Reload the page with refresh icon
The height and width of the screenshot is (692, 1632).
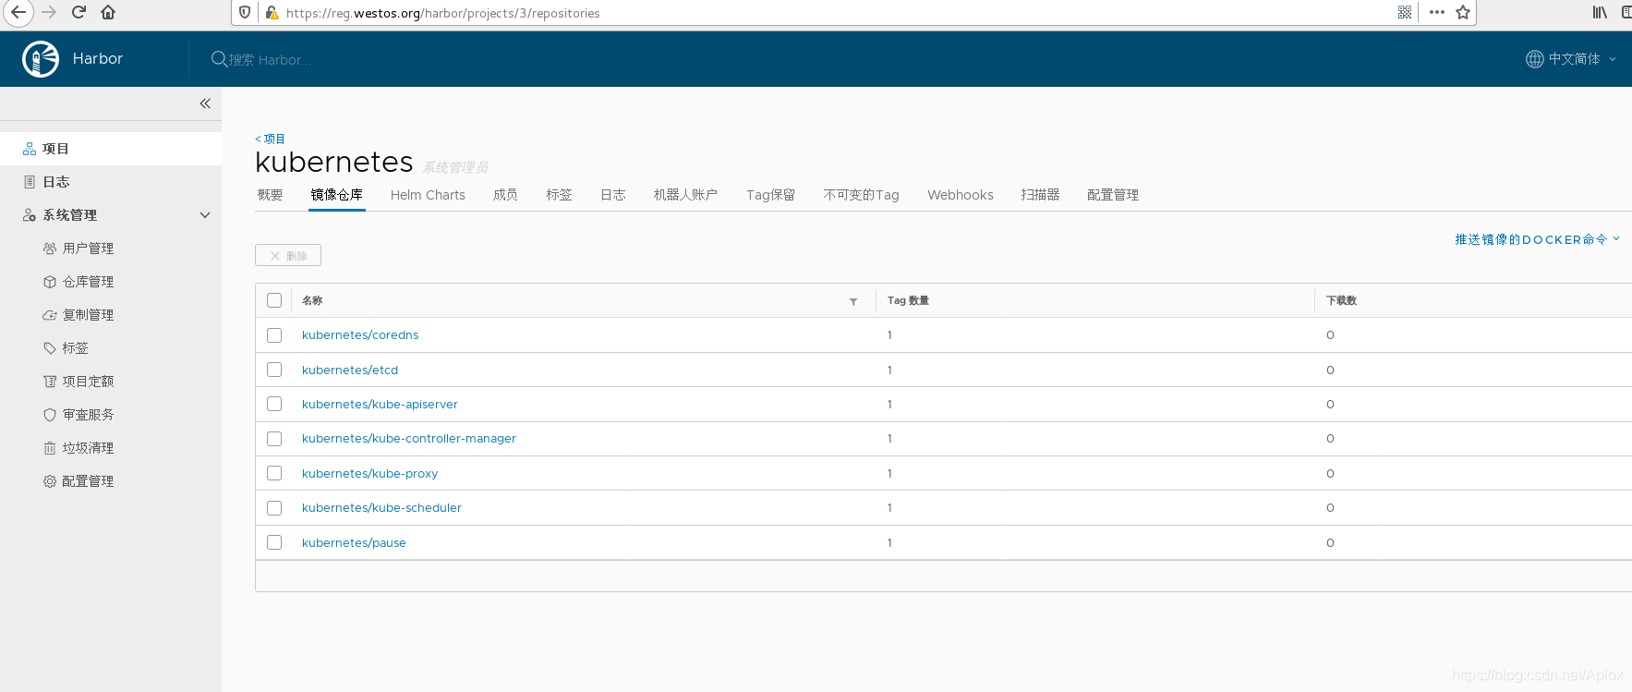tap(79, 12)
